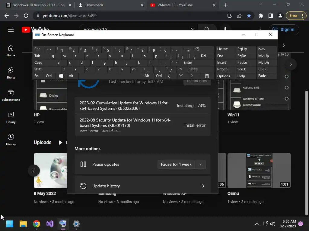Viewport: 309px width, 231px height.
Task: Switch to Windows 10 Version 21H1 tab
Action: (39, 5)
